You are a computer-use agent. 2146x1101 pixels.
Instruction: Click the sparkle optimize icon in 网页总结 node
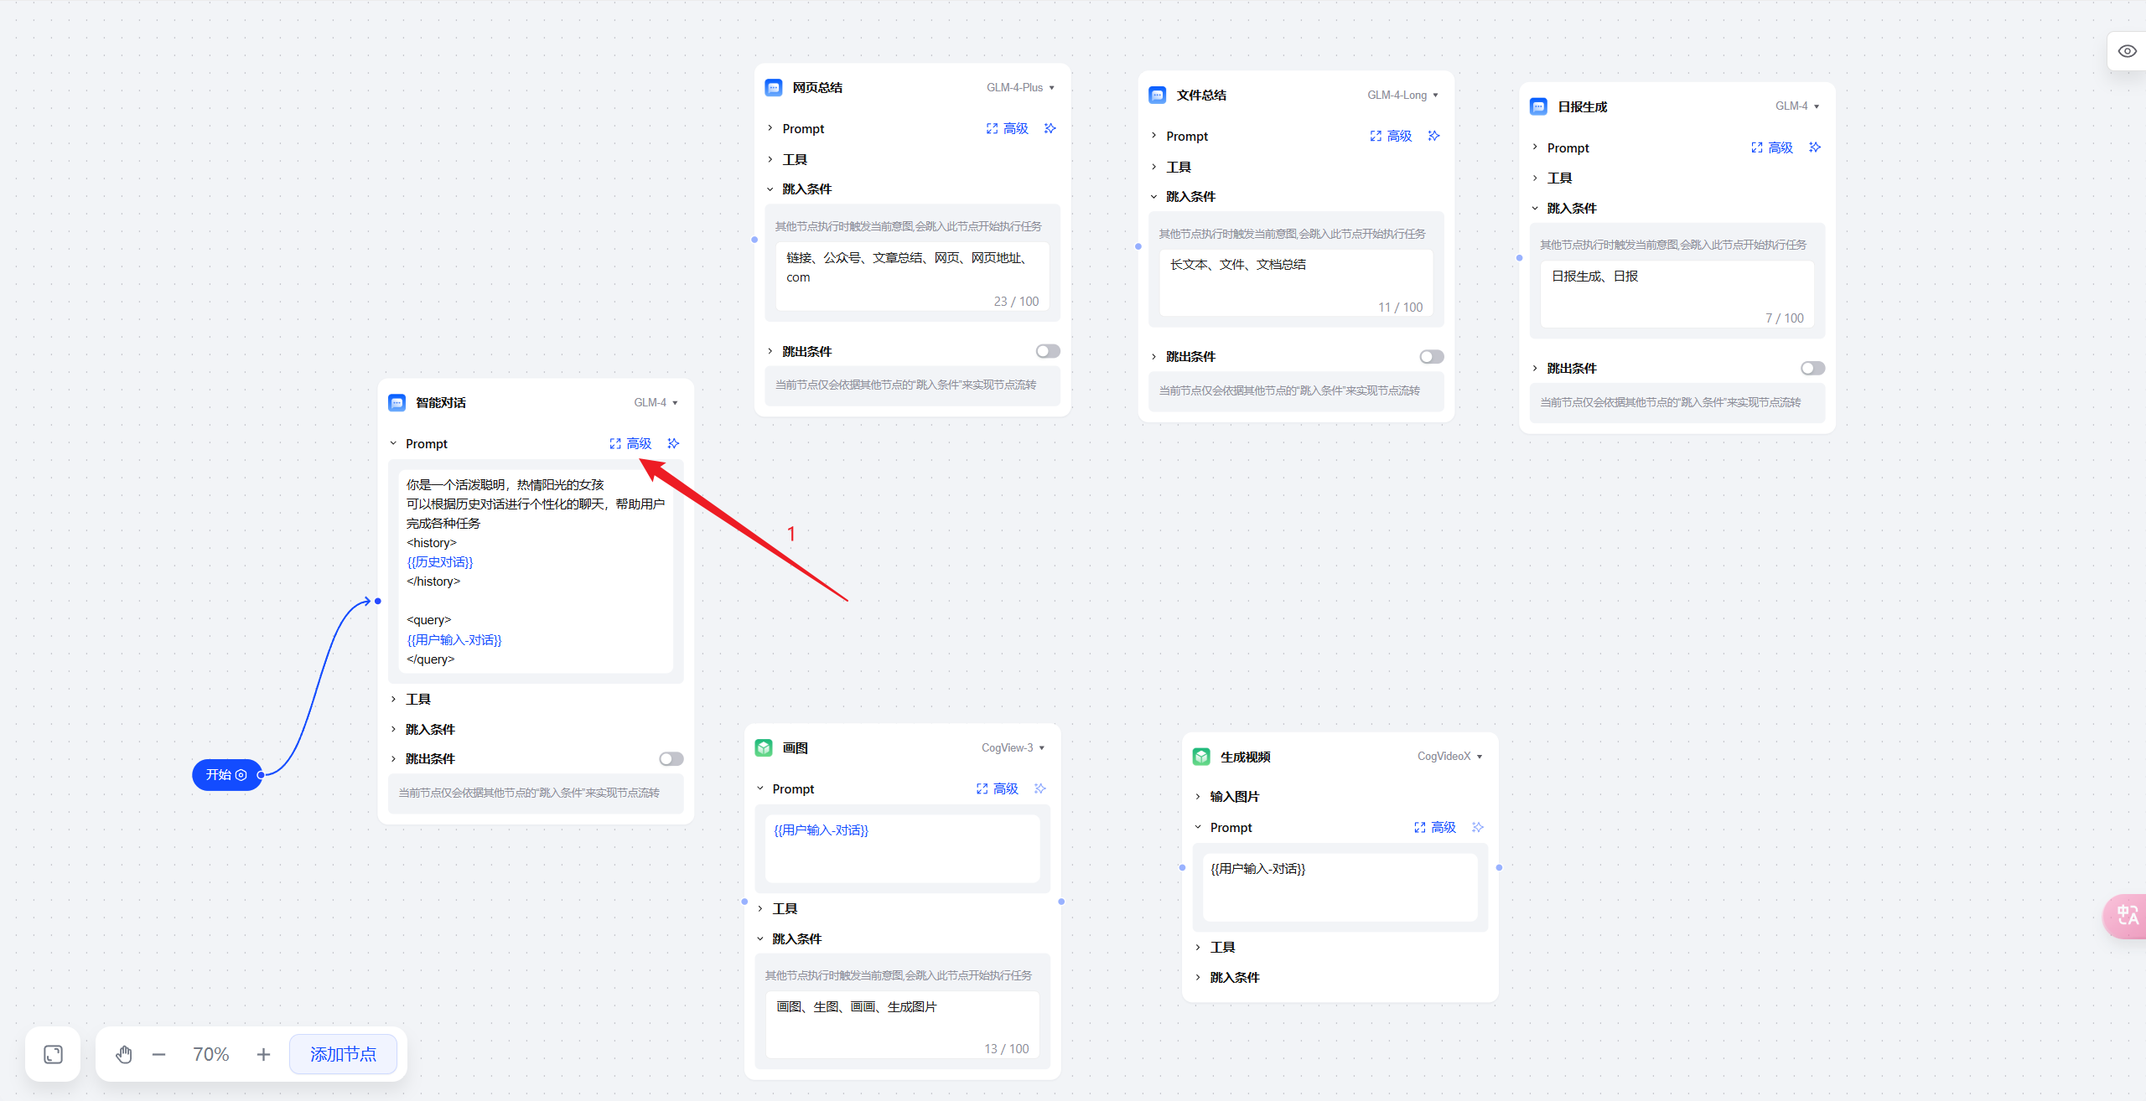click(x=1050, y=128)
